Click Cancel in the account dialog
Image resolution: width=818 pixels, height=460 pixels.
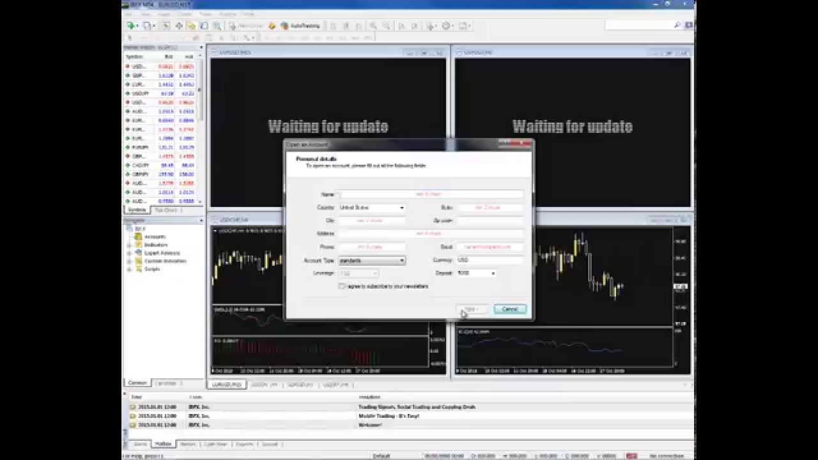[x=510, y=309]
